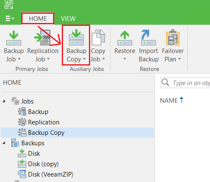This screenshot has width=210, height=182.
Task: Click the Import Backup label text
Action: pyautogui.click(x=149, y=55)
